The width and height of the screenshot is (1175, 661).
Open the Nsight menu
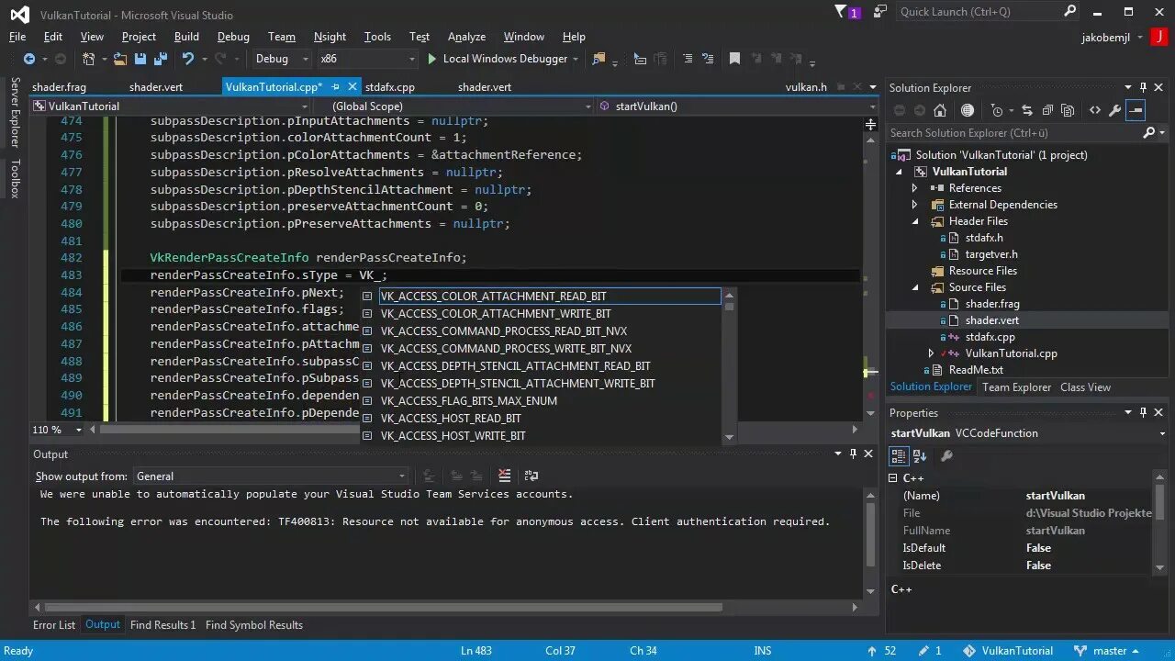330,37
